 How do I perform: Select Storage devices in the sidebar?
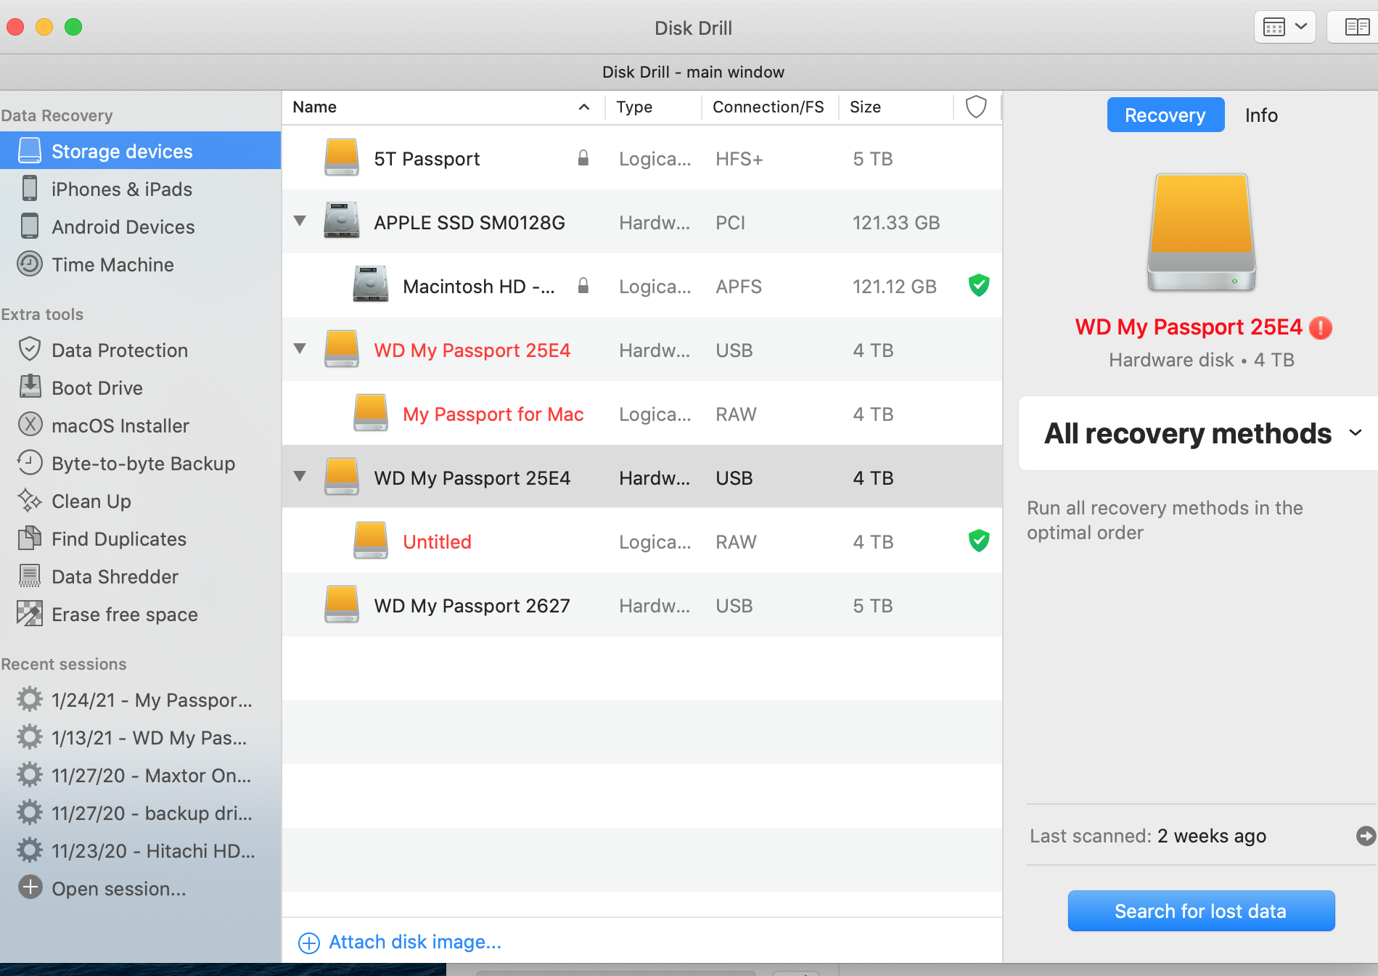pos(141,151)
